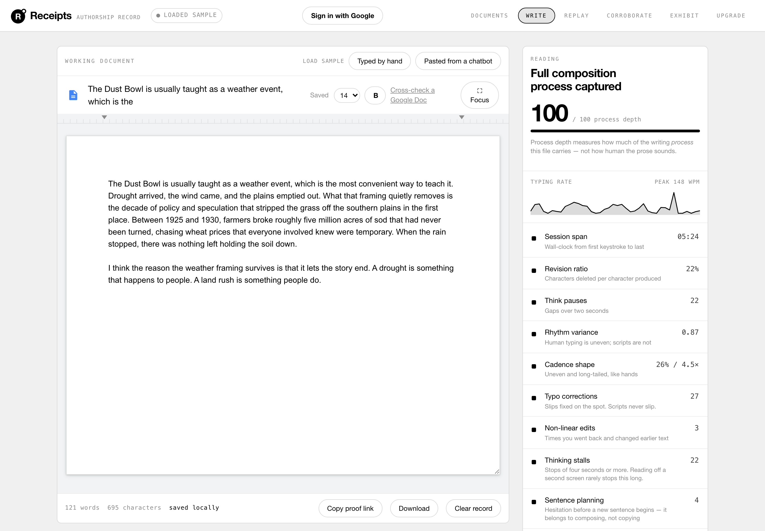Select the Write tab

click(536, 16)
